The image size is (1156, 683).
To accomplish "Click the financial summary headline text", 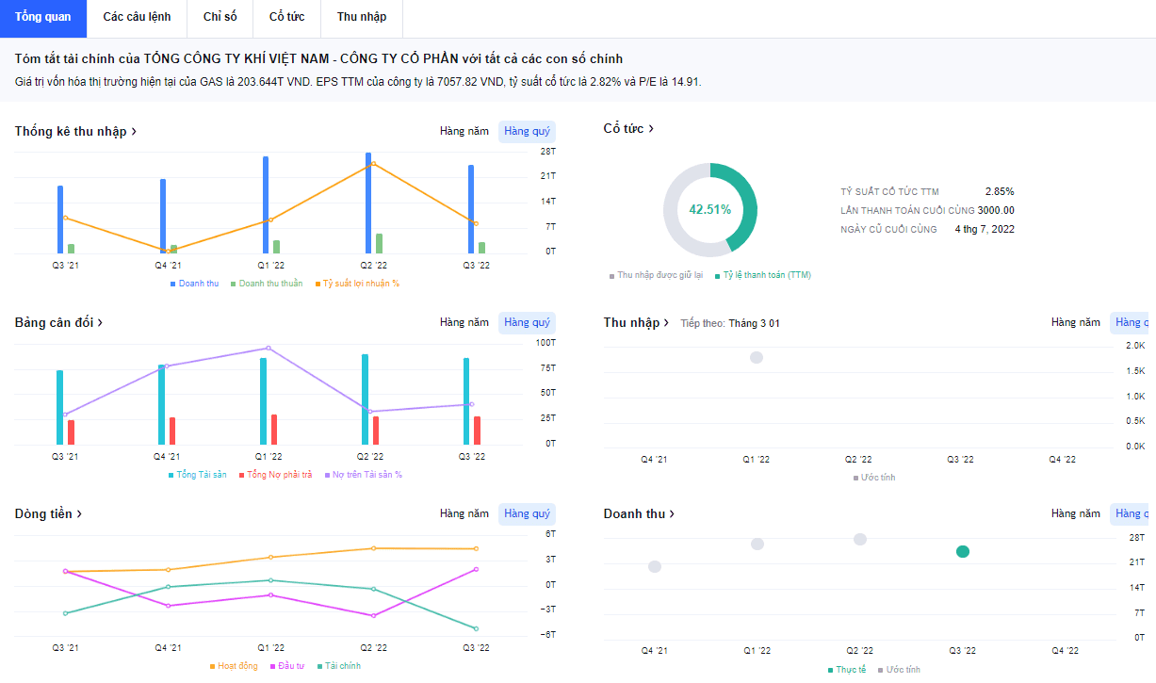I will pos(319,58).
